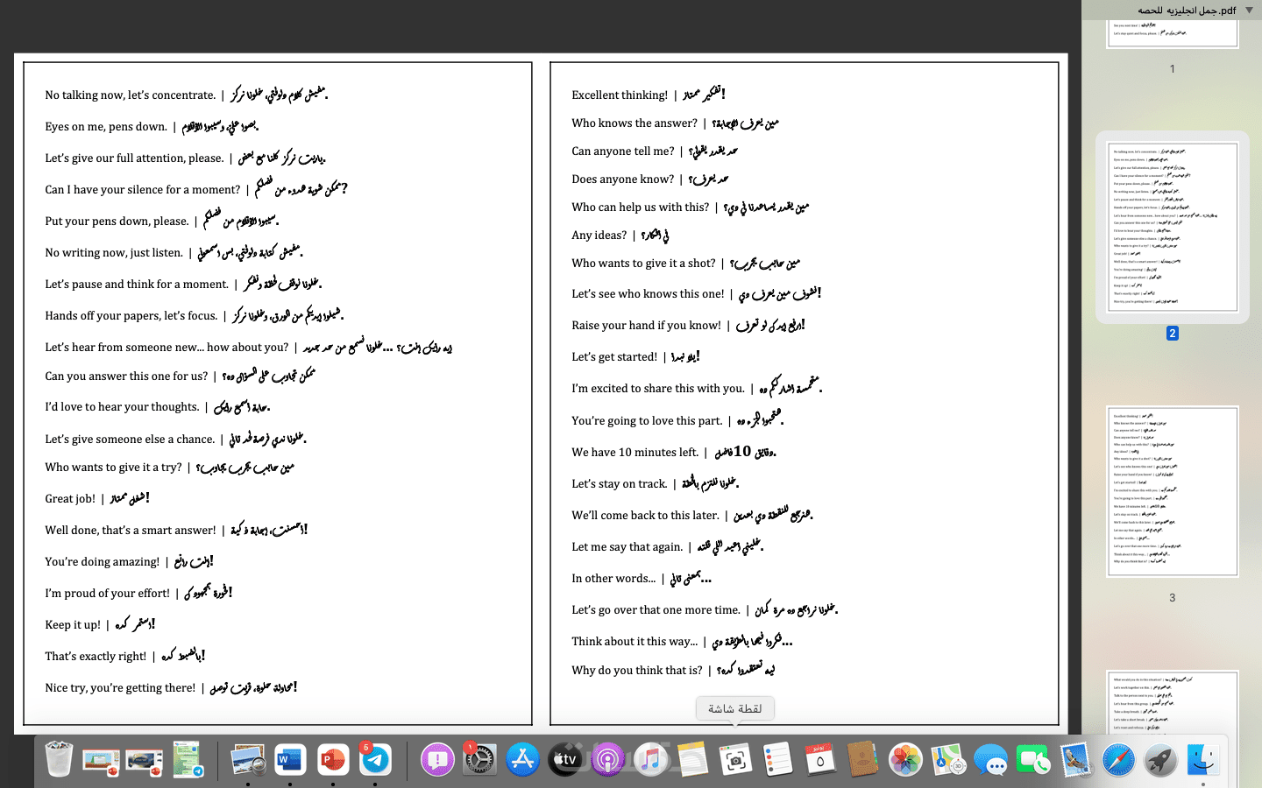Open the Notes app in the dock
The height and width of the screenshot is (788, 1262).
pos(692,759)
